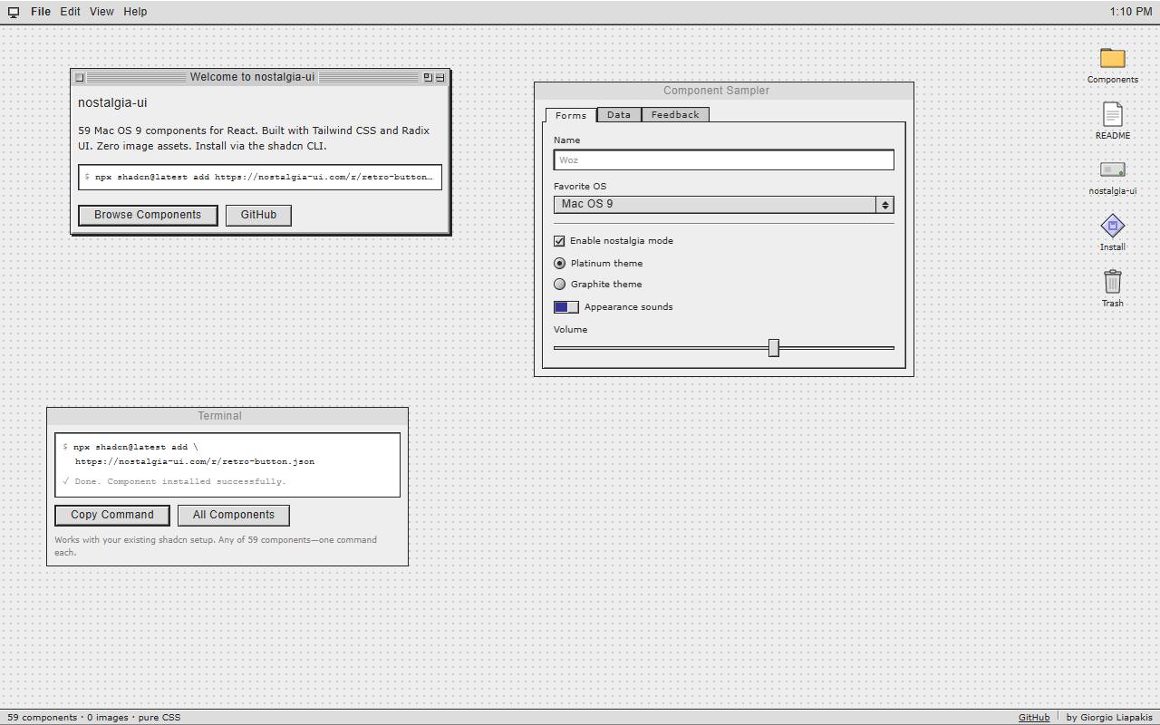Switch to the Feedback tab
Viewport: 1160px width, 725px height.
[x=675, y=114]
